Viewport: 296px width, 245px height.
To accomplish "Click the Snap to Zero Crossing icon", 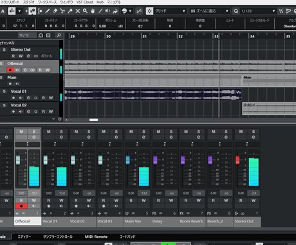I will click(139, 11).
